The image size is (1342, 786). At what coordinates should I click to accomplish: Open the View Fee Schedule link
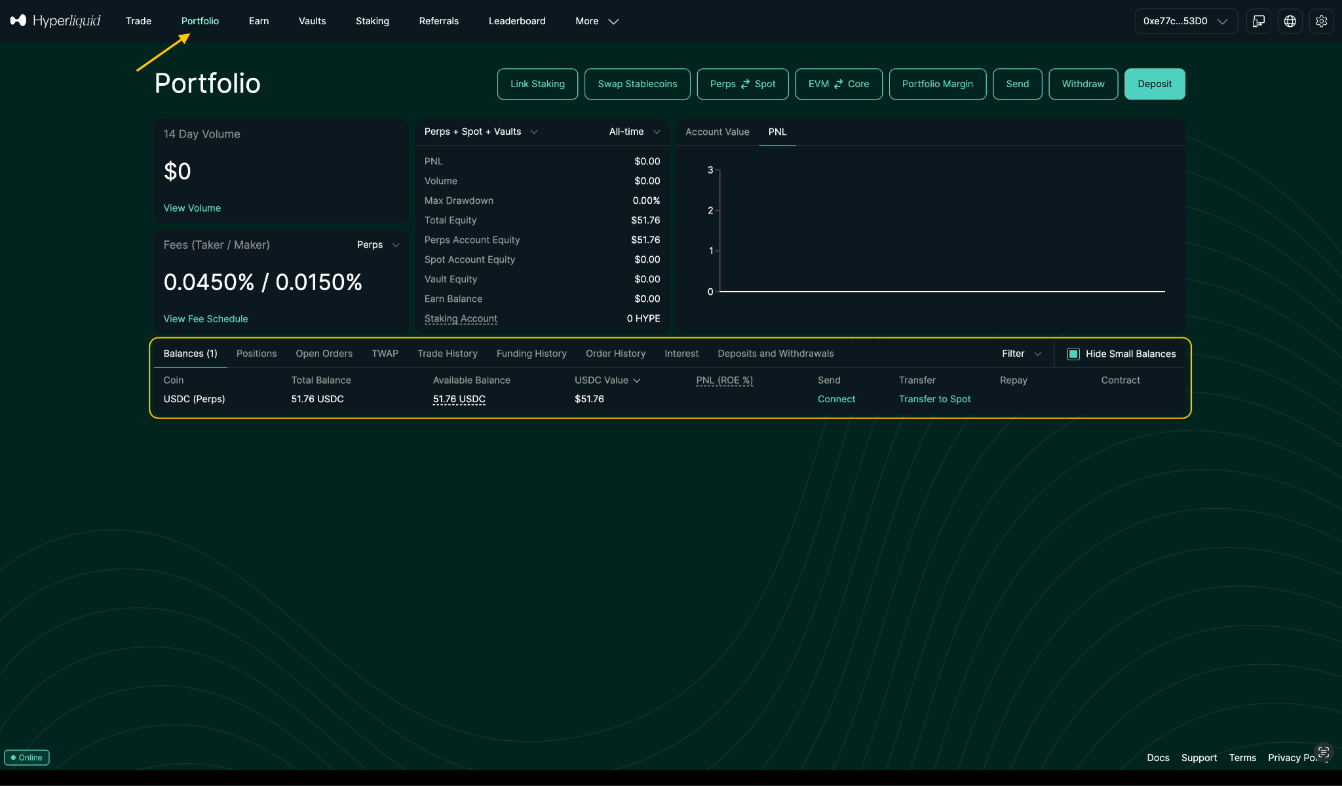click(205, 319)
